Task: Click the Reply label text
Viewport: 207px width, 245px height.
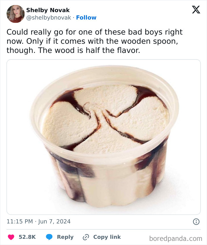Action: point(65,237)
